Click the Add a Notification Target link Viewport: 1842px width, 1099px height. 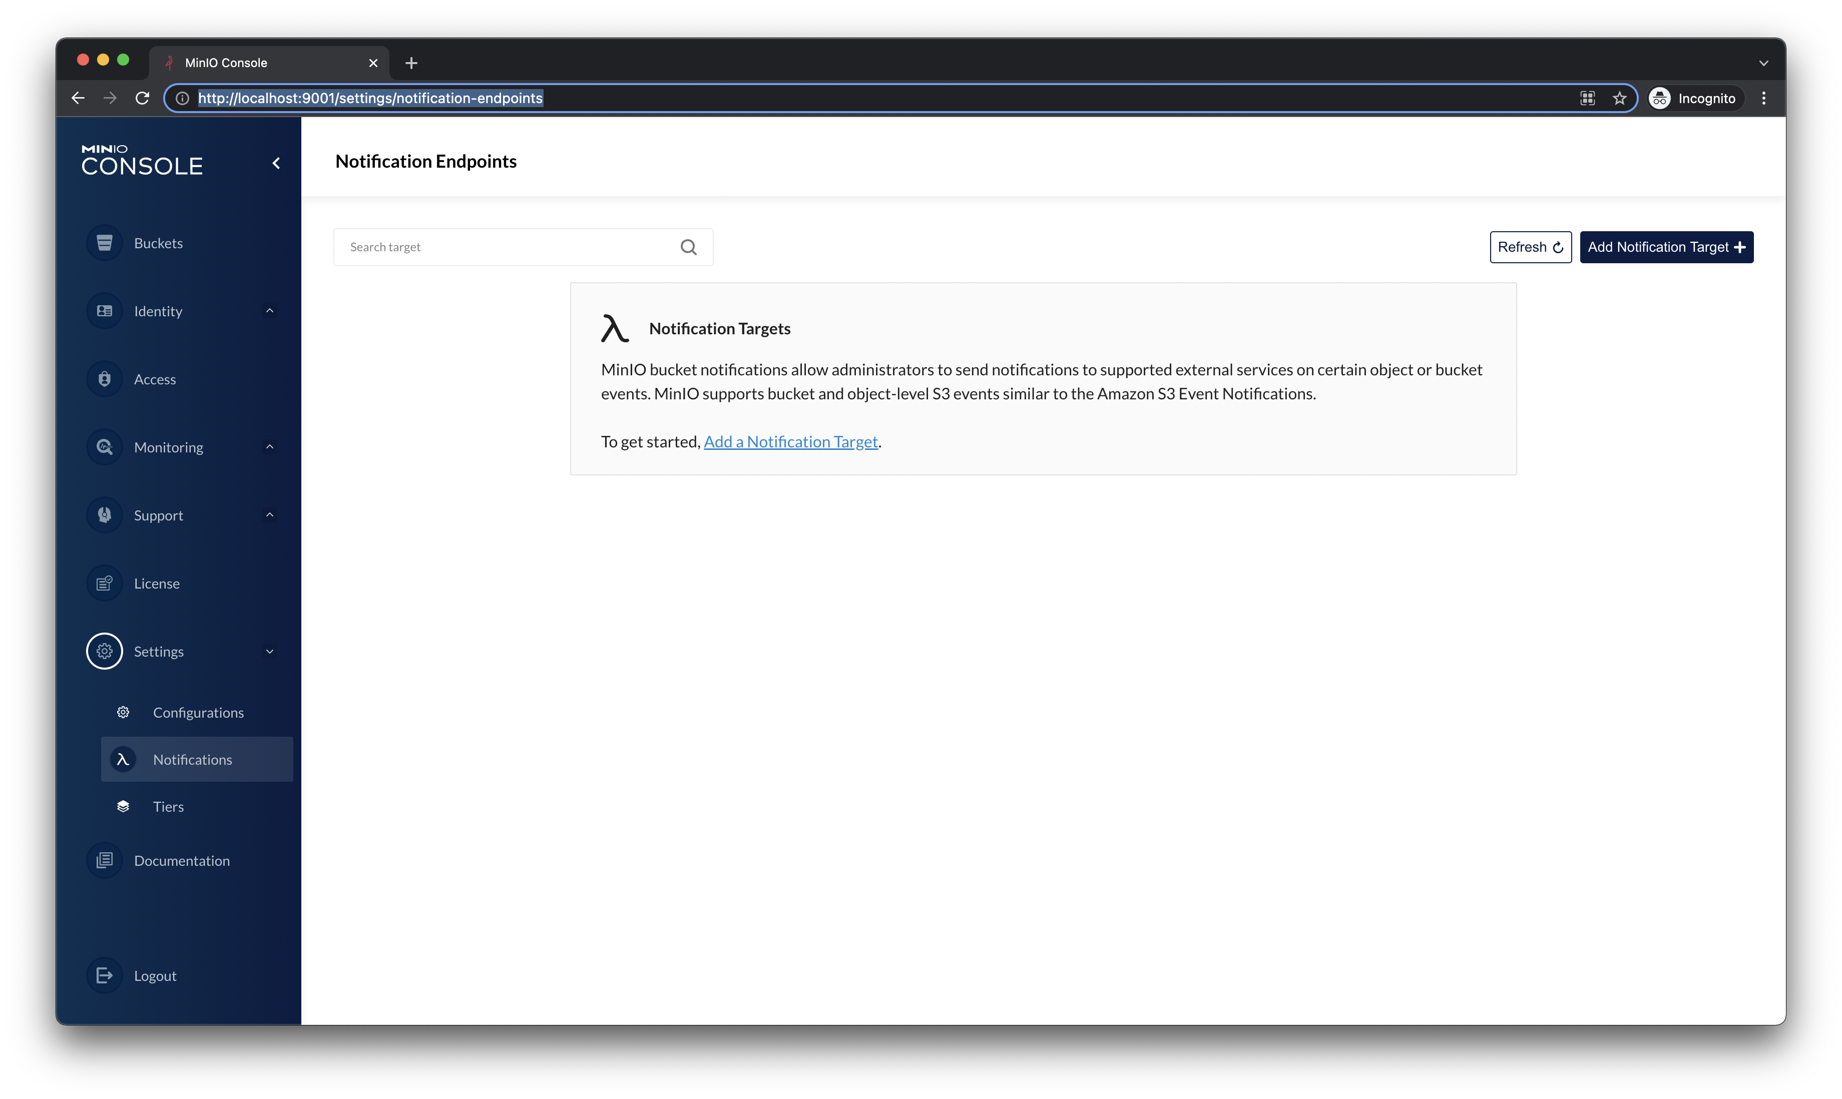tap(790, 441)
